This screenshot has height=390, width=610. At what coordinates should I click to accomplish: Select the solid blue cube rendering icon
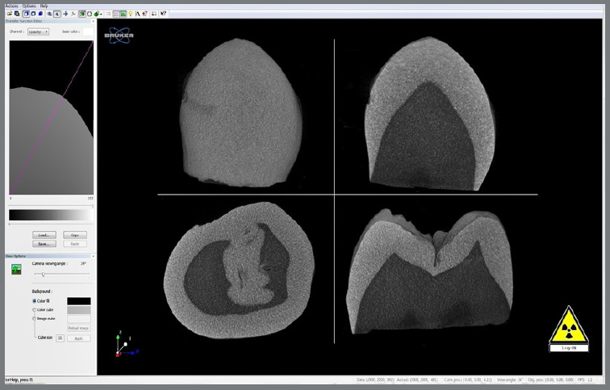pyautogui.click(x=40, y=14)
